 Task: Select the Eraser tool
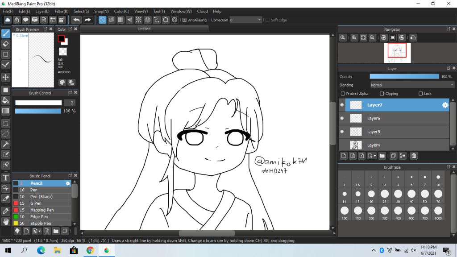pos(5,44)
